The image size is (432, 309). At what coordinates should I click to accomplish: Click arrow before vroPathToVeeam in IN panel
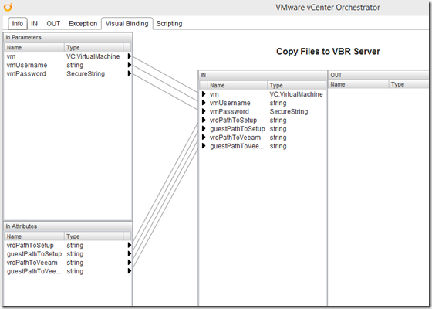click(x=204, y=138)
